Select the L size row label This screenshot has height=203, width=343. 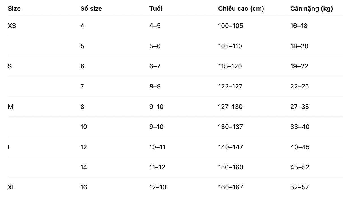point(10,147)
